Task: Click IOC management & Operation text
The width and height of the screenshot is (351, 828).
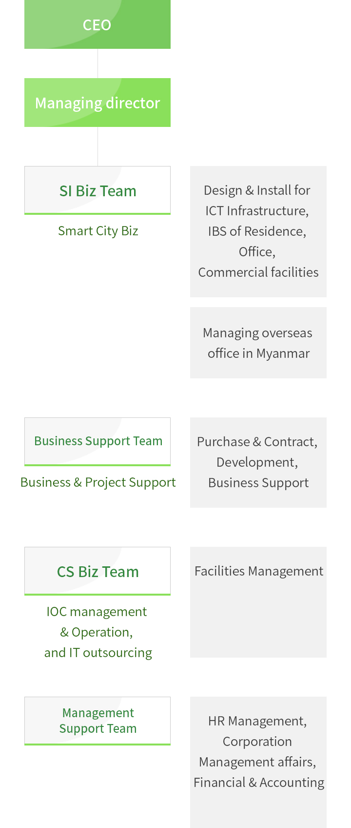Action: point(97,622)
